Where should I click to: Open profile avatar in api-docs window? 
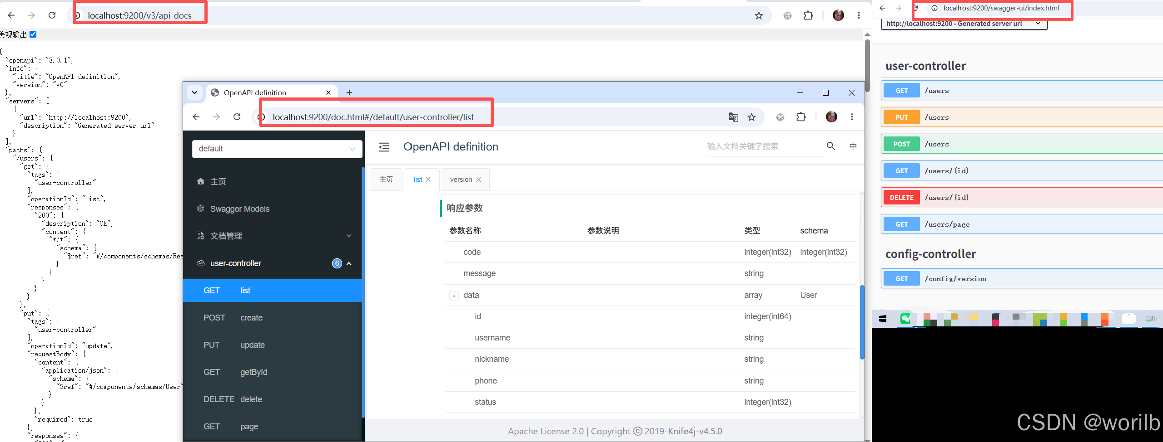(x=838, y=15)
